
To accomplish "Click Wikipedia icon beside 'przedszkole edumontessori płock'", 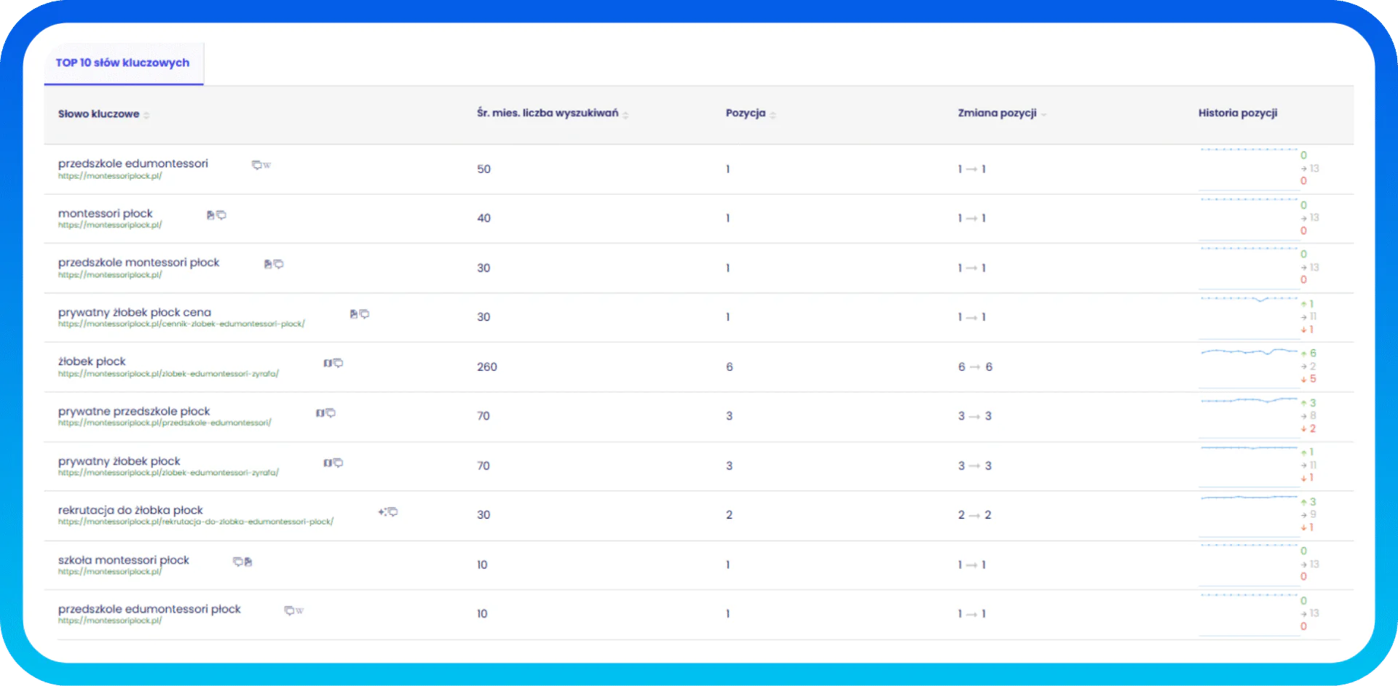I will [x=299, y=611].
